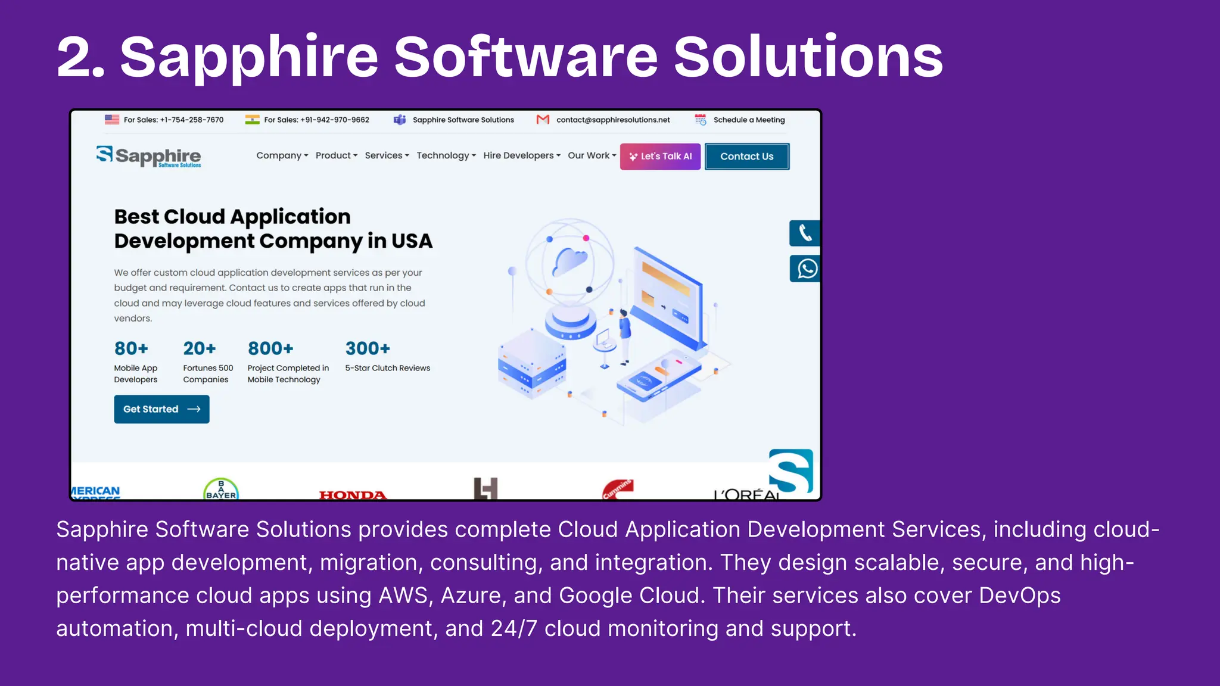Click the contact@sapphiresolutions.net email link
The height and width of the screenshot is (686, 1220).
(x=613, y=120)
